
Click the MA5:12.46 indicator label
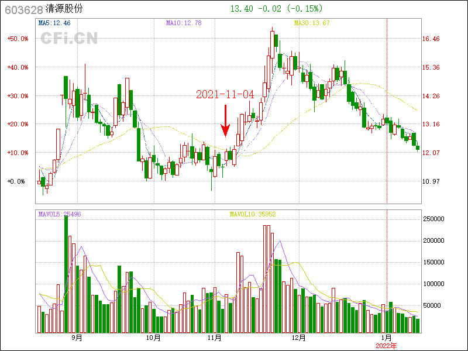point(54,23)
